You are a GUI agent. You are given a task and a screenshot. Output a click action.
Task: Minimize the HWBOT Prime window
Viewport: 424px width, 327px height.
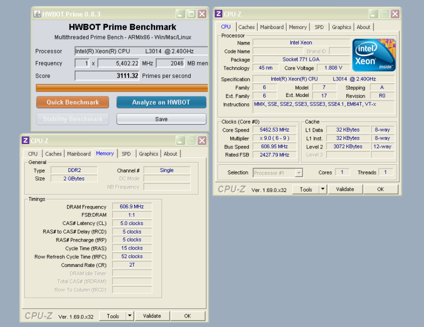click(x=180, y=14)
